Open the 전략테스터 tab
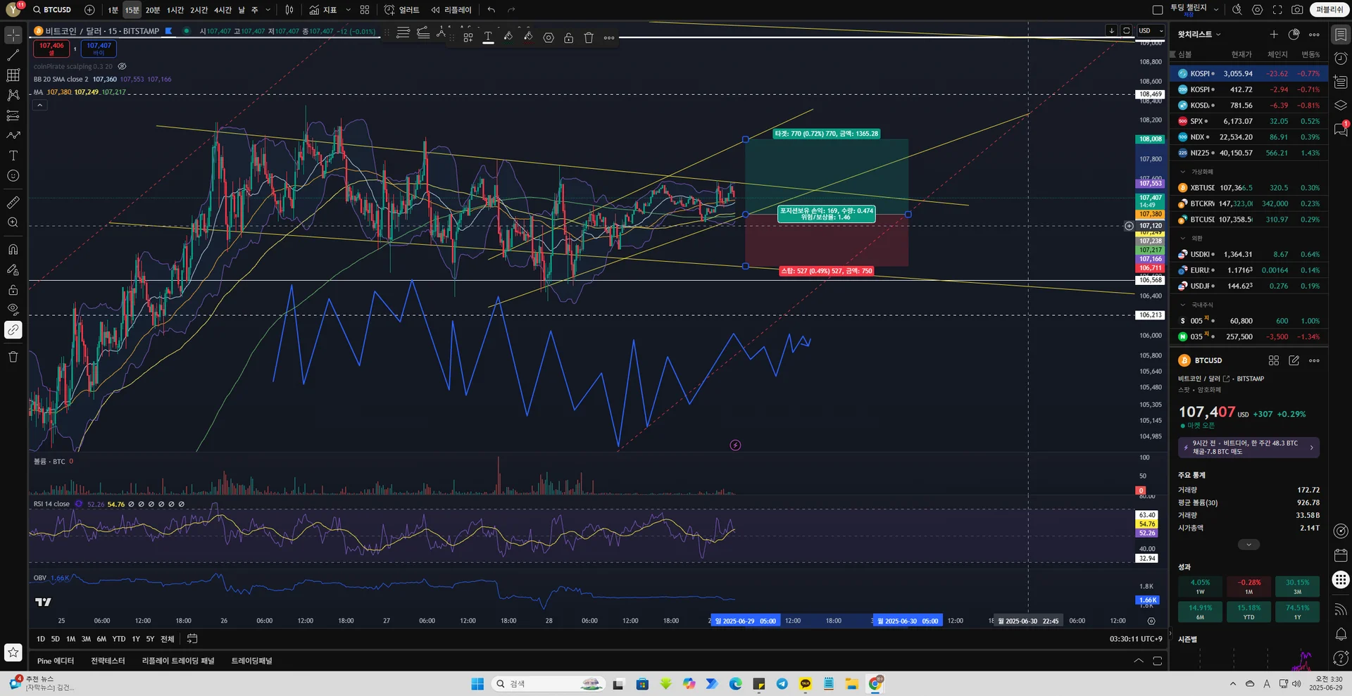Screen dimensions: 1352x696 click(x=108, y=661)
